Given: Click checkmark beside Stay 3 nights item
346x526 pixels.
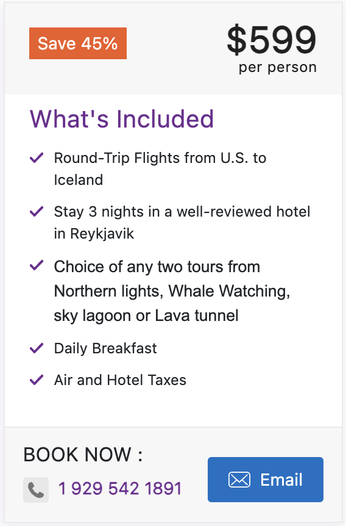Looking at the screenshot, I should click(37, 211).
